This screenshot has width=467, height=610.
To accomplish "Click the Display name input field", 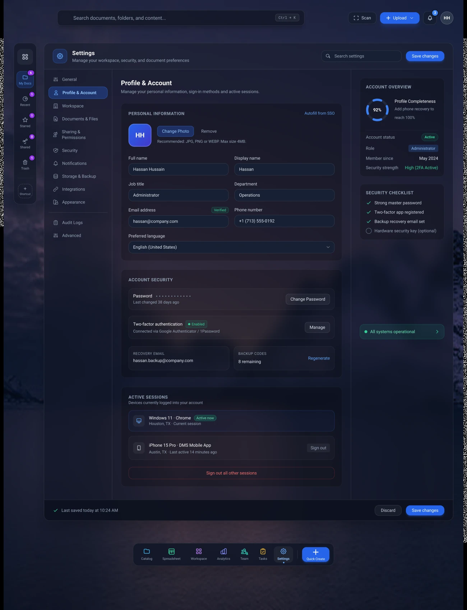I will (285, 169).
